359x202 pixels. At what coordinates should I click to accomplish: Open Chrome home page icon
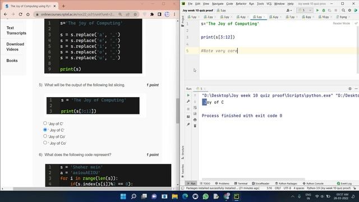click(x=28, y=14)
